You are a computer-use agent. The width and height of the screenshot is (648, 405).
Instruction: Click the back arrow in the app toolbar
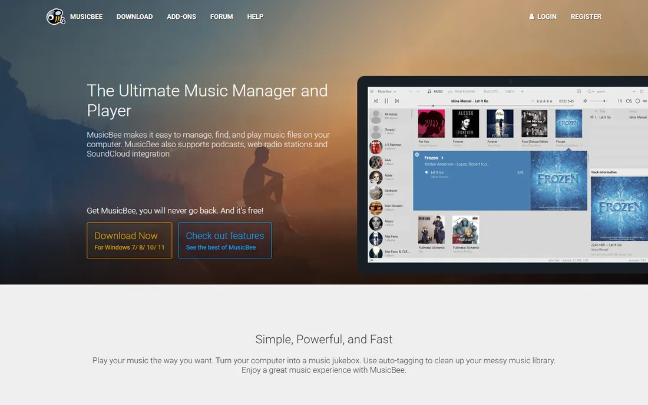click(x=411, y=91)
